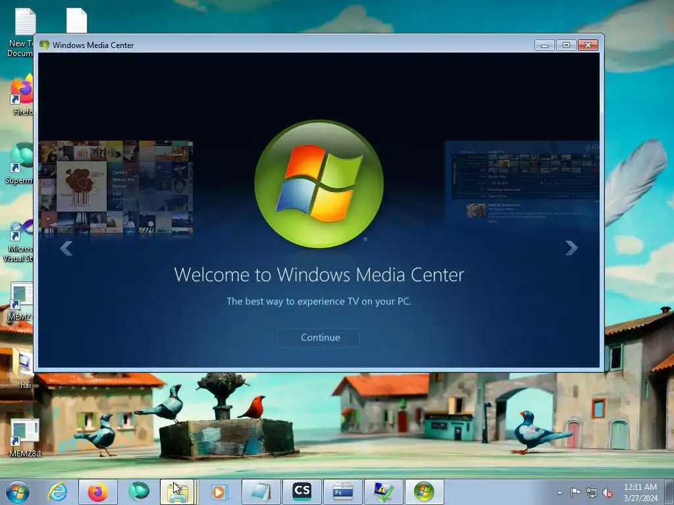Switch to the CS application in taskbar
The image size is (674, 505).
(x=301, y=492)
